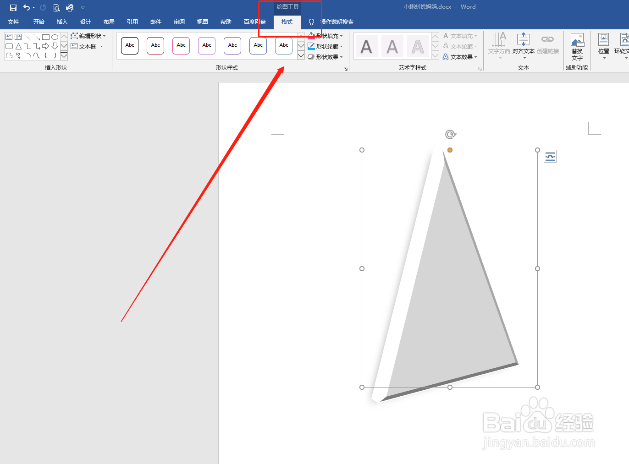Switch to the 视图 tab

[203, 22]
